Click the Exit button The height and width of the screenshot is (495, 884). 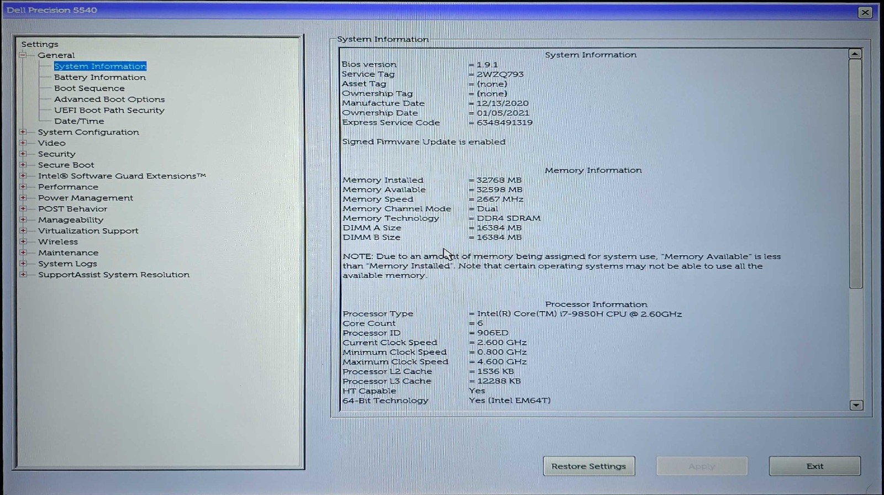pyautogui.click(x=814, y=466)
